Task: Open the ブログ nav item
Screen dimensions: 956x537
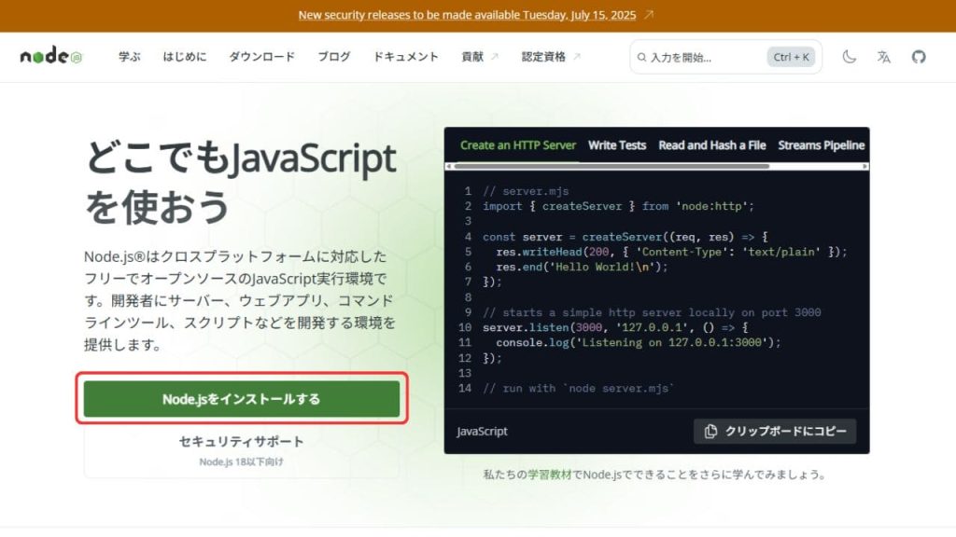Action: pyautogui.click(x=333, y=57)
